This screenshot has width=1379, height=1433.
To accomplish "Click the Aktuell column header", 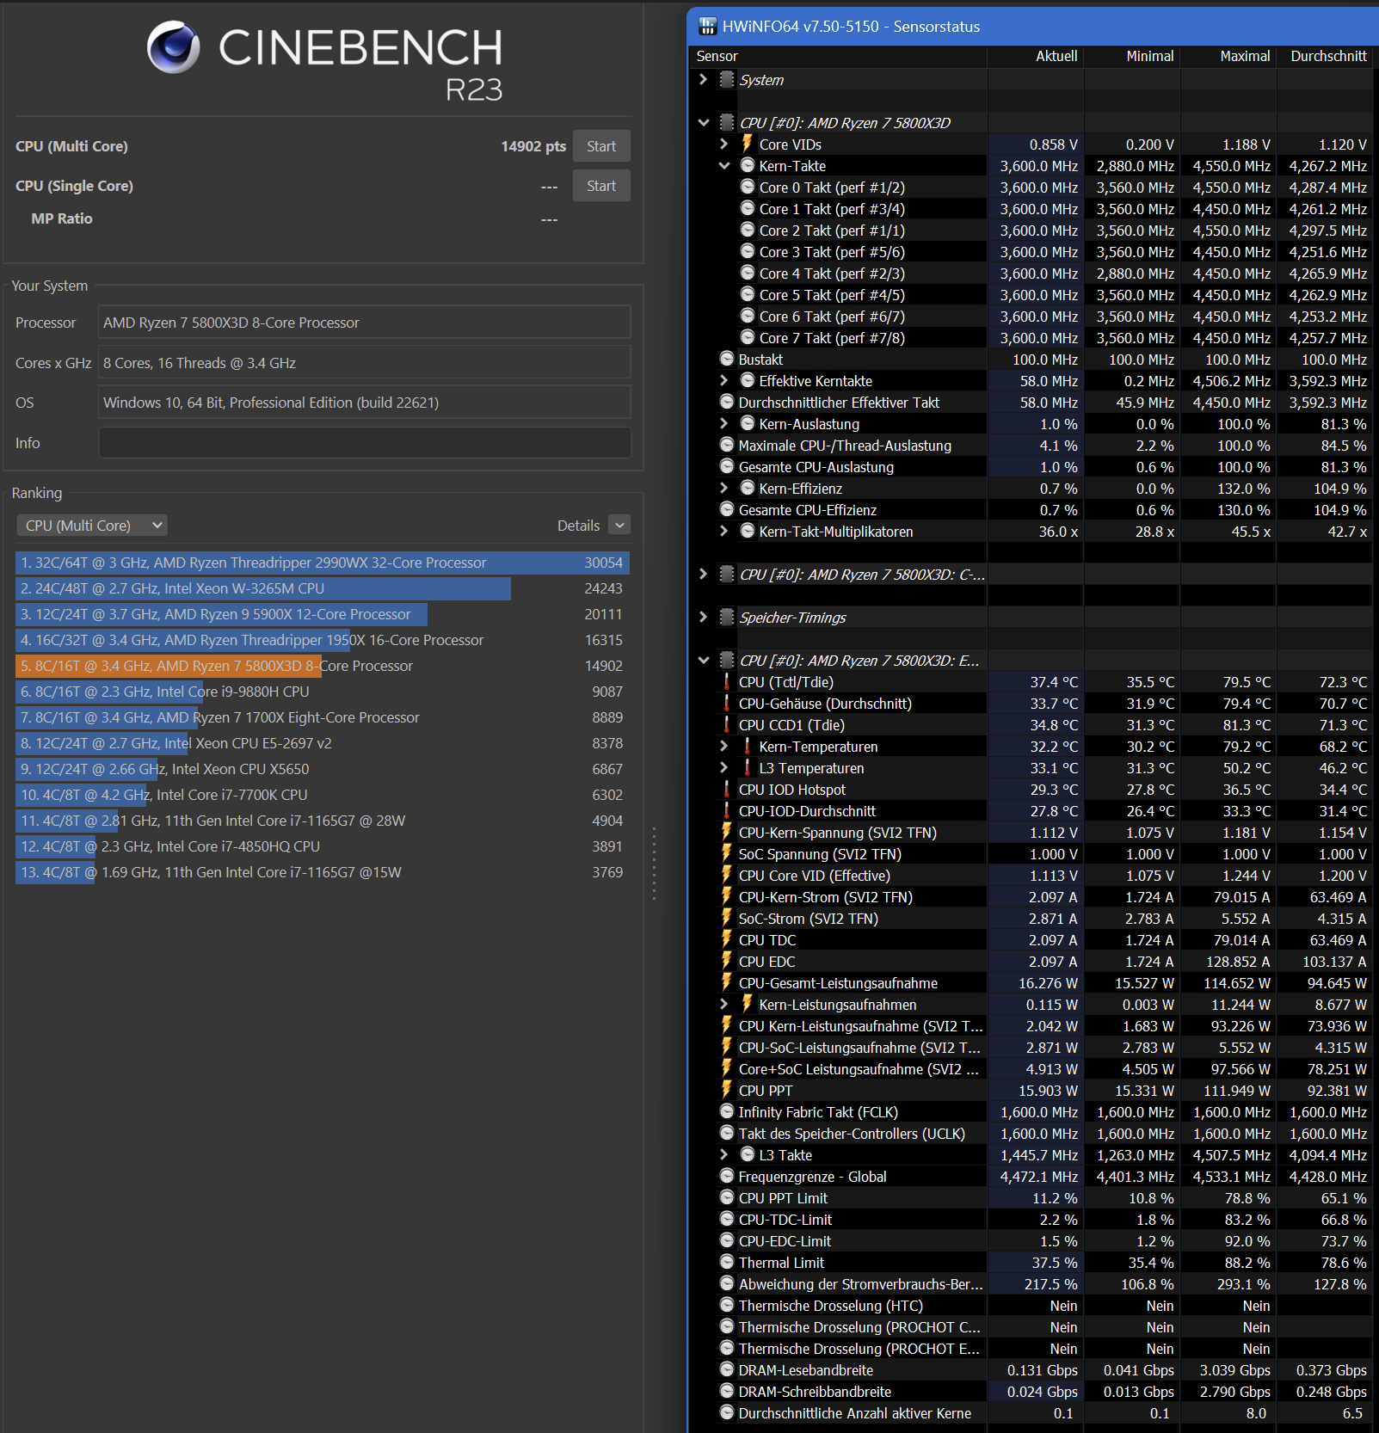I will pos(1036,56).
